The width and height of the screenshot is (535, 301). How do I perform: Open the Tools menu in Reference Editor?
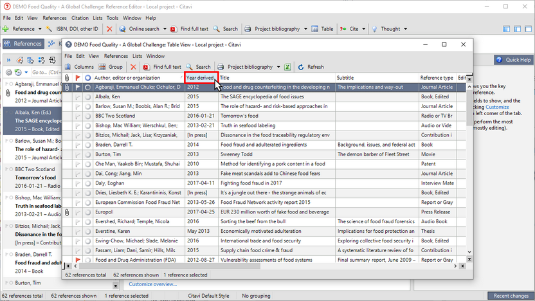(113, 18)
